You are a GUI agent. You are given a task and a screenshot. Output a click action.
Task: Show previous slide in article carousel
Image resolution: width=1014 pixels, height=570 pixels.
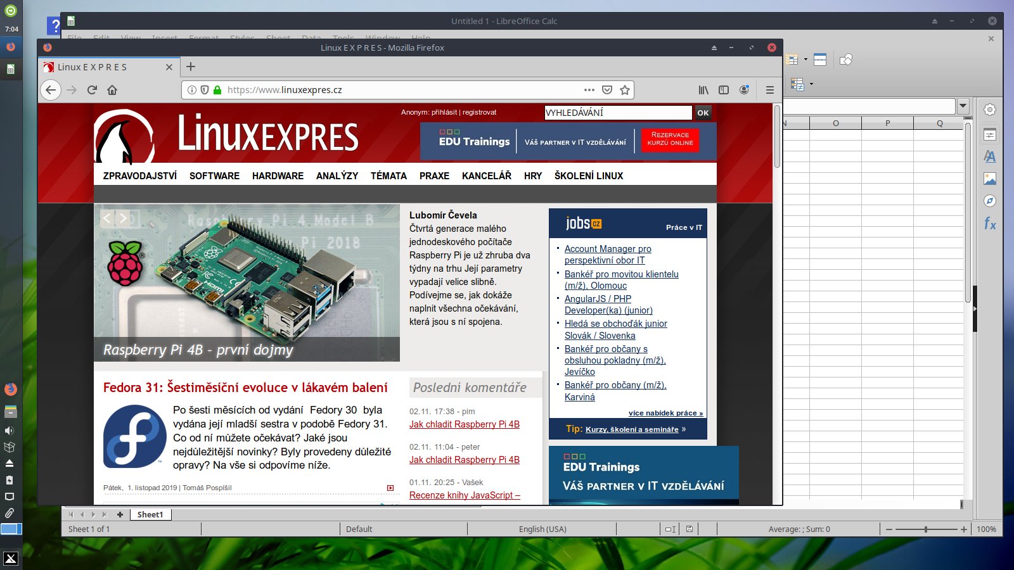coord(106,218)
